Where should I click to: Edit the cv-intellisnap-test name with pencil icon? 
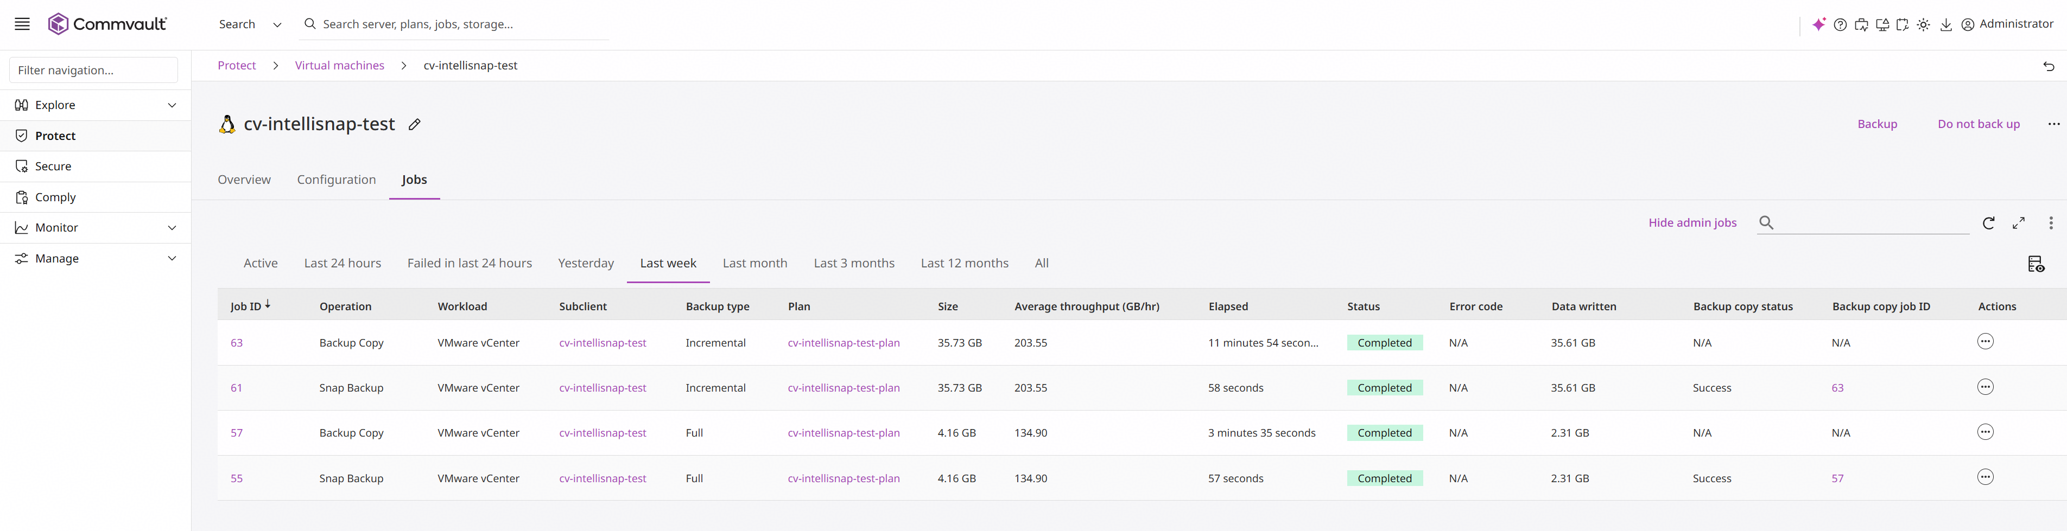[x=414, y=124]
